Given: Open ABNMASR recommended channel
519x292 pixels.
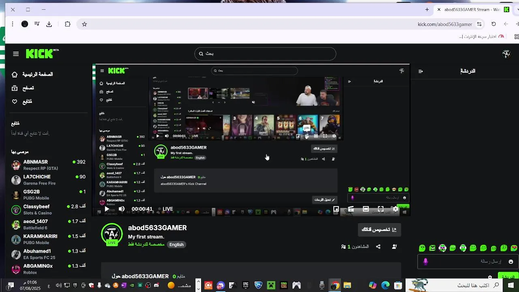Looking at the screenshot, I should click(x=49, y=165).
